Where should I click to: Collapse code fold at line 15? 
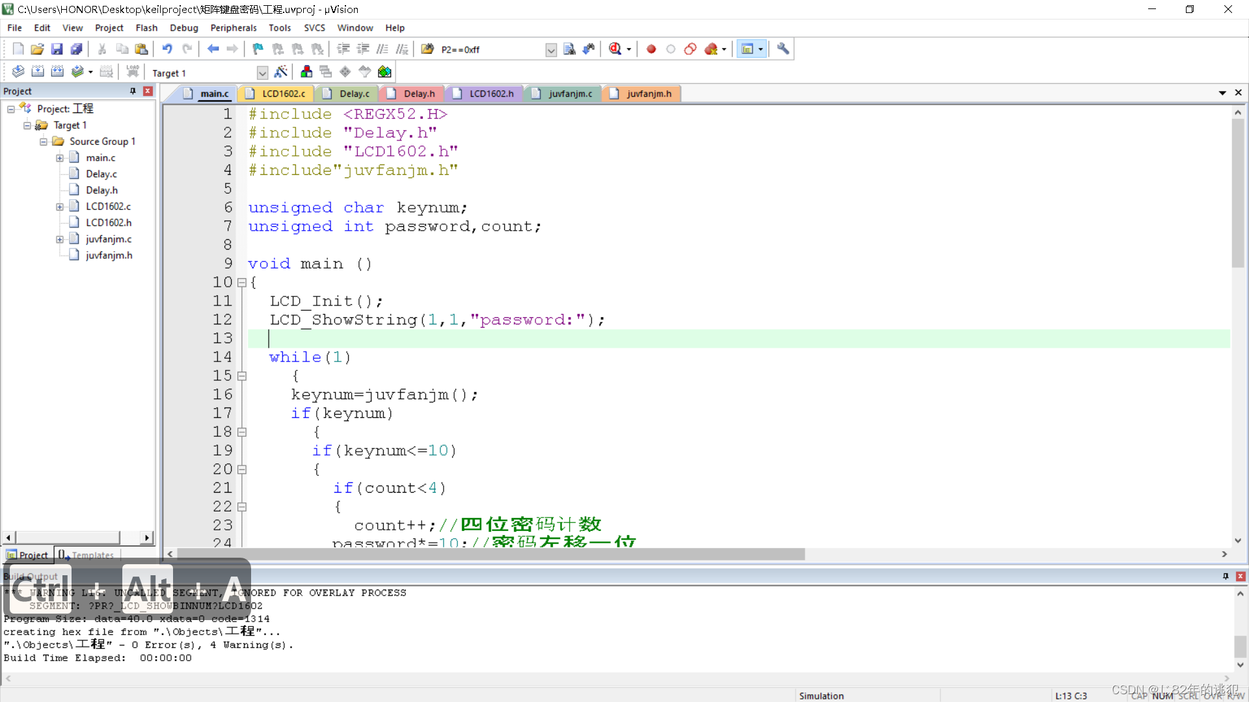242,376
